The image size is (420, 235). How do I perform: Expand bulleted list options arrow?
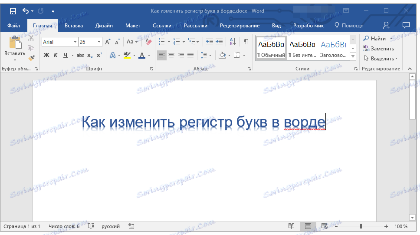(x=169, y=42)
